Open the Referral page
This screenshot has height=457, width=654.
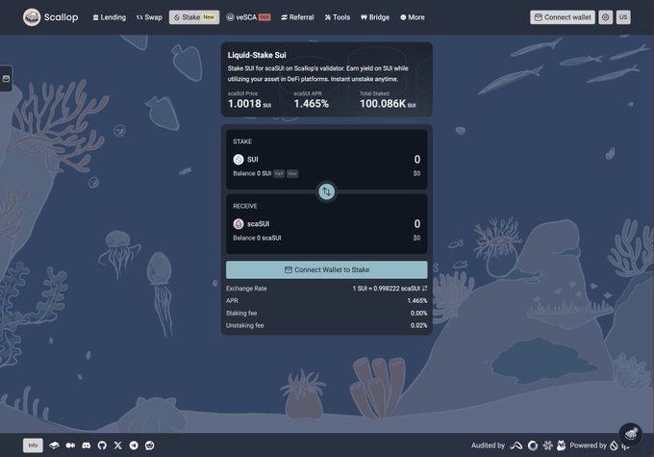(297, 17)
